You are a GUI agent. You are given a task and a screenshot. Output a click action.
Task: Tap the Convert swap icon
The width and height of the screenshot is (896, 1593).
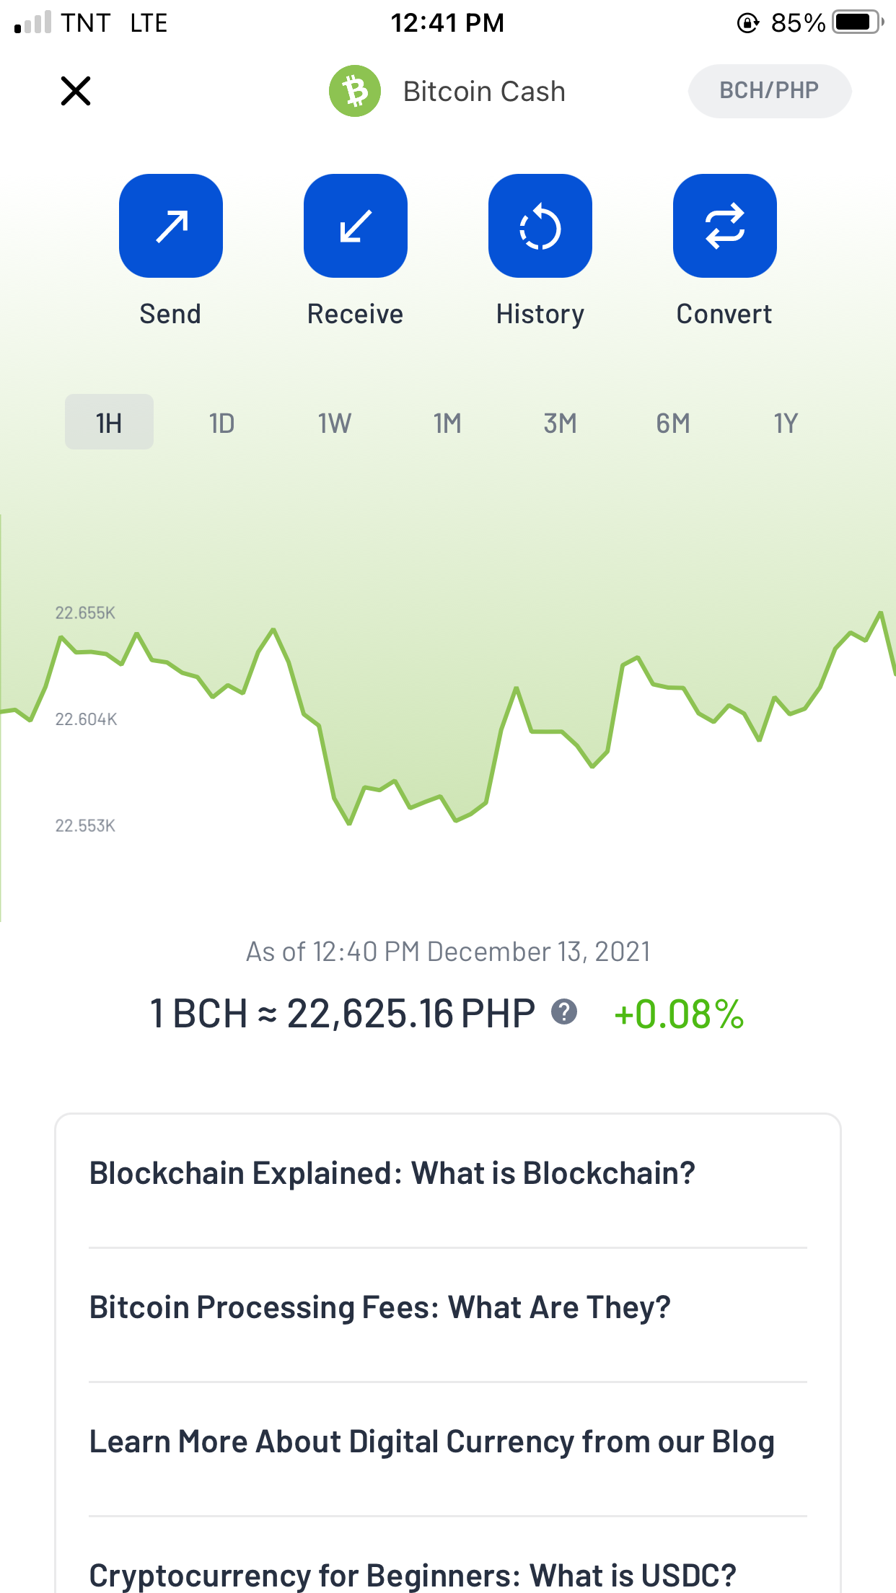tap(725, 226)
